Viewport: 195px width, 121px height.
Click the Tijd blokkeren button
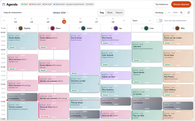161,4
